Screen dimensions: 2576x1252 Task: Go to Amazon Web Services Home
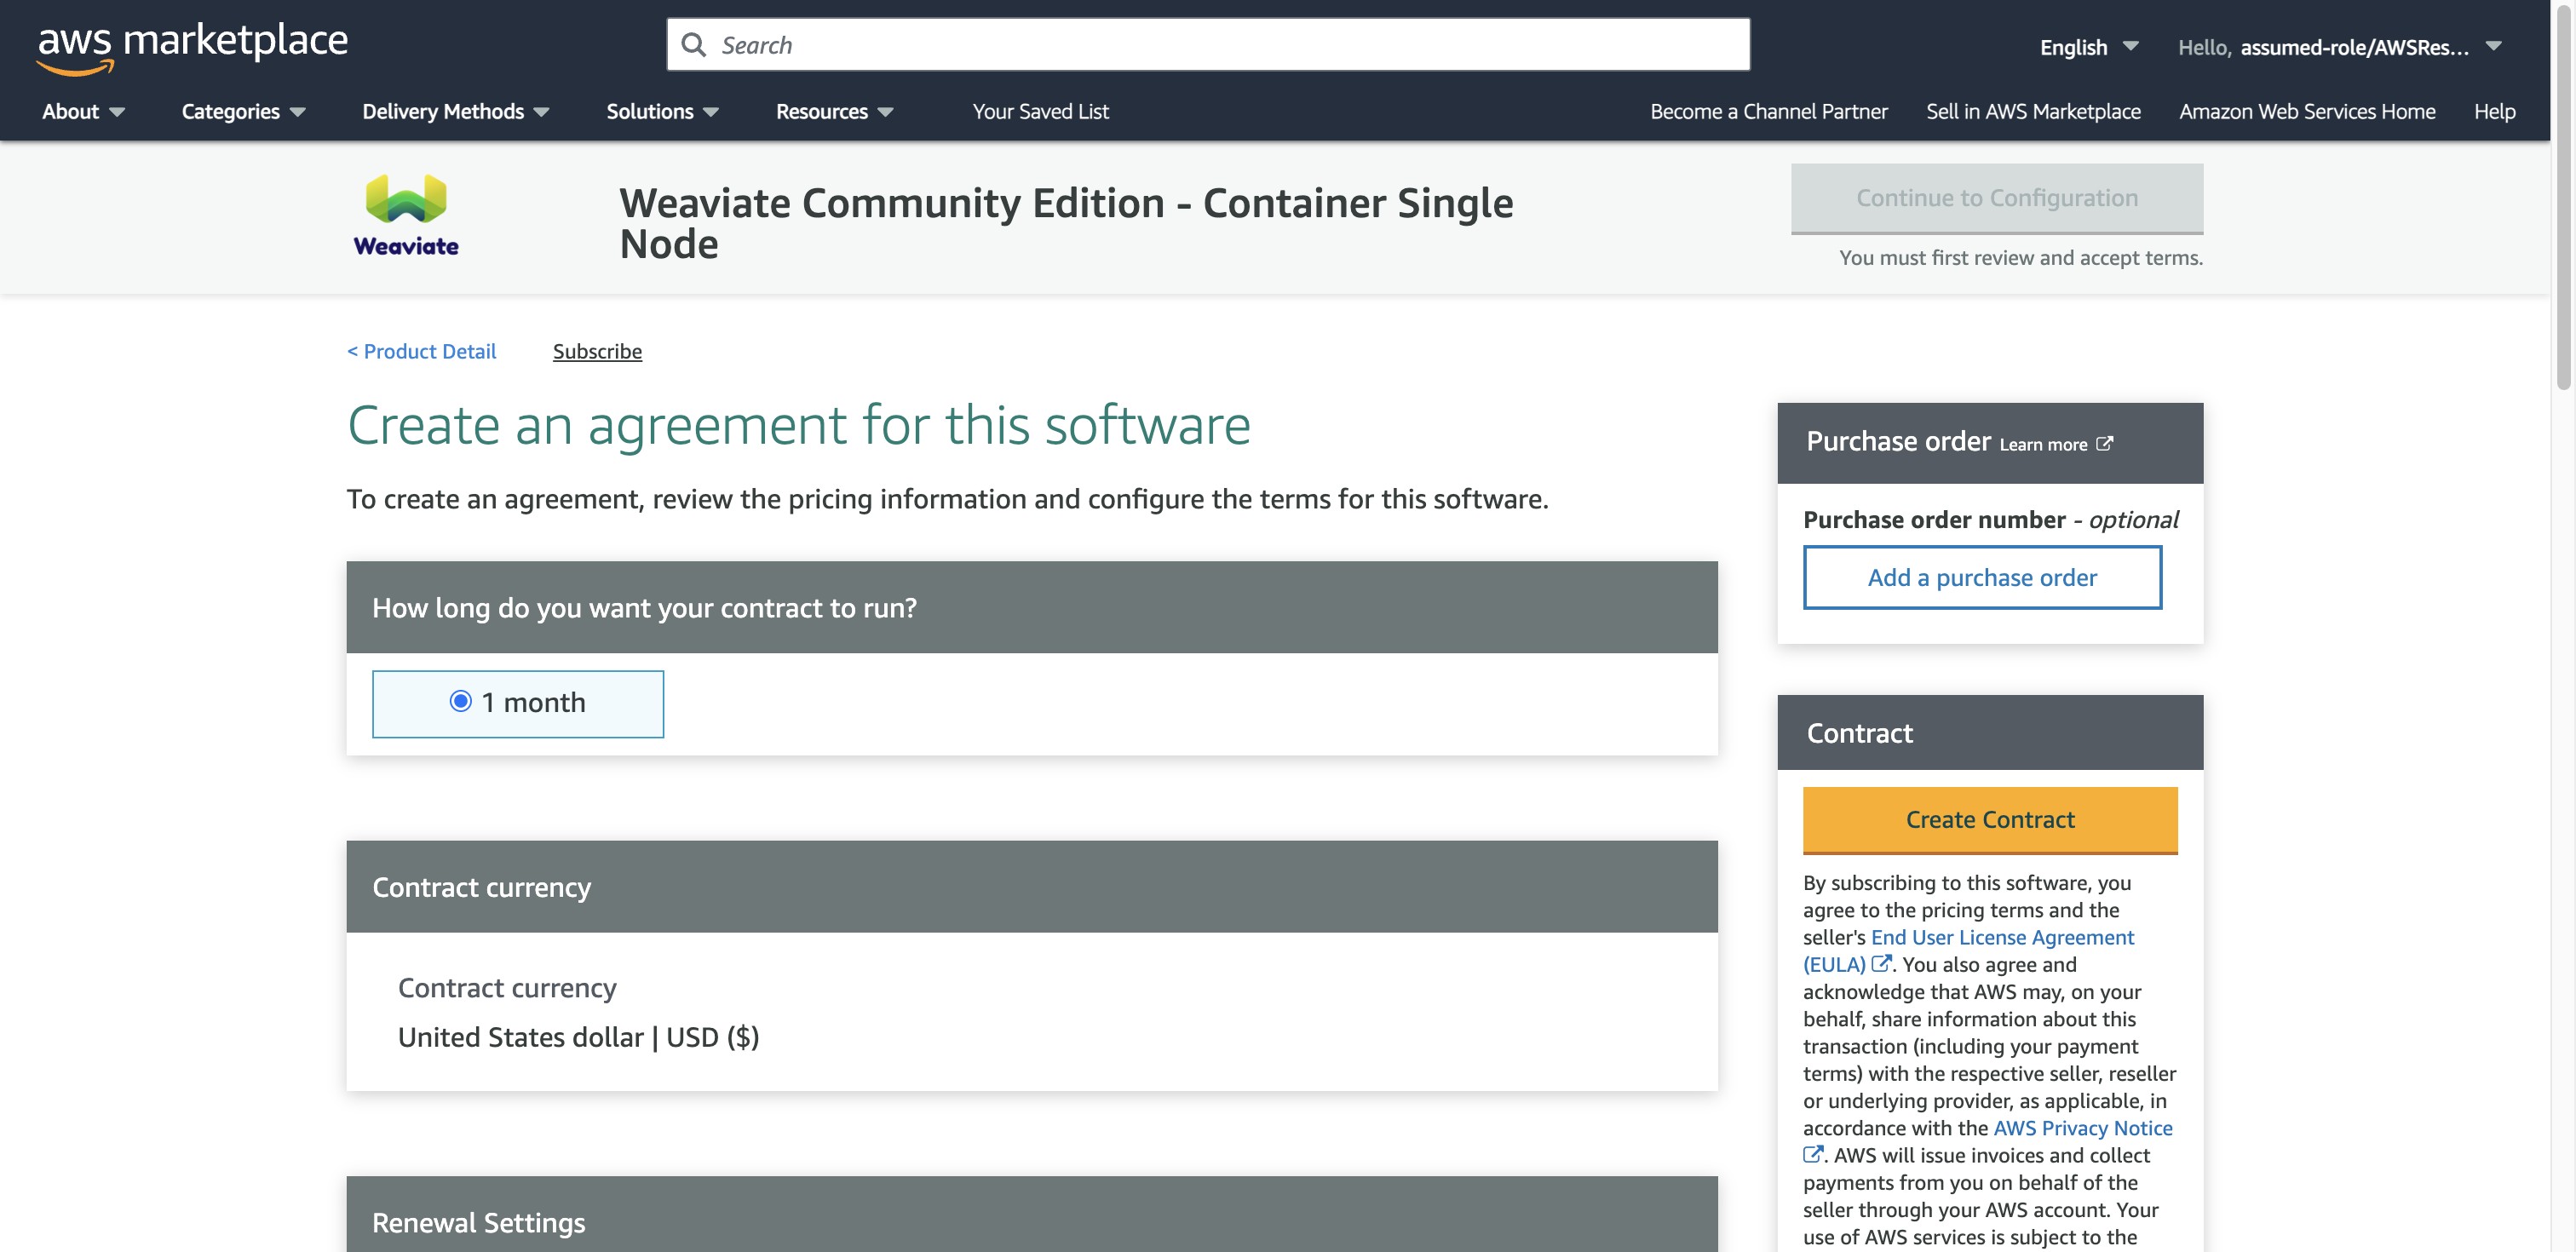coord(2307,112)
